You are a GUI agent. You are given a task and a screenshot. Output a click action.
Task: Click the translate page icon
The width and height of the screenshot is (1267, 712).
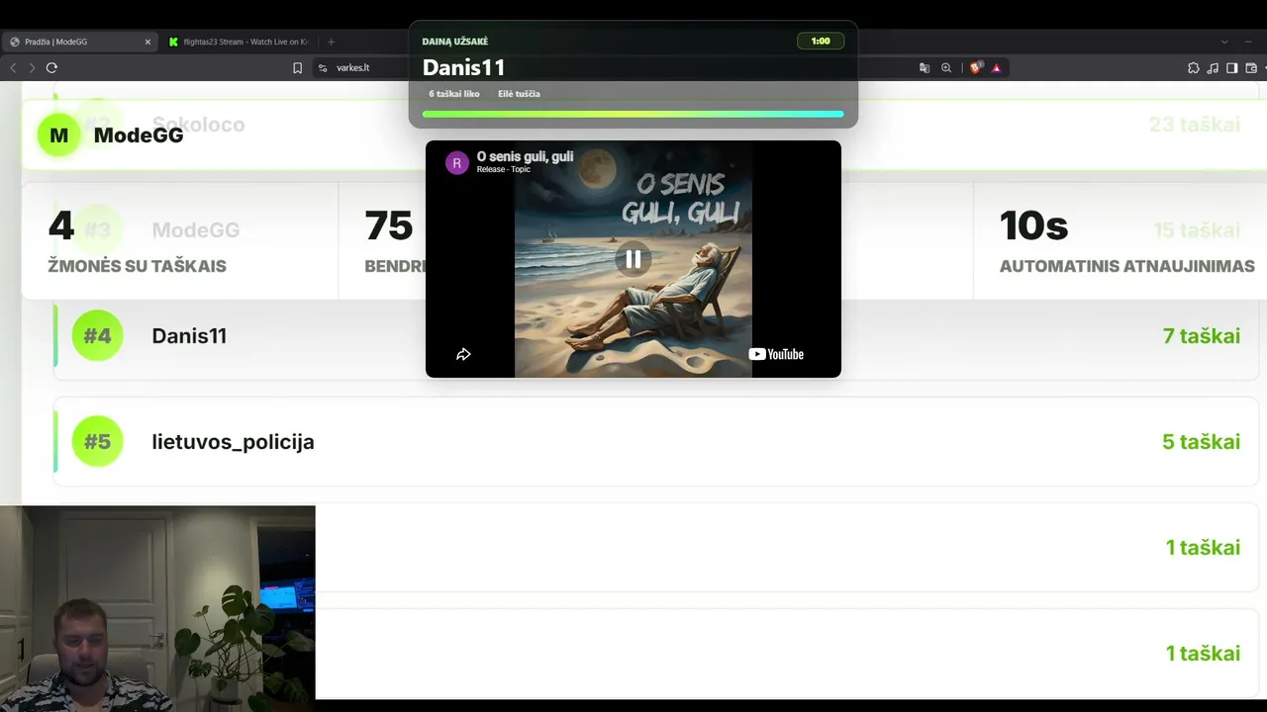coord(925,68)
